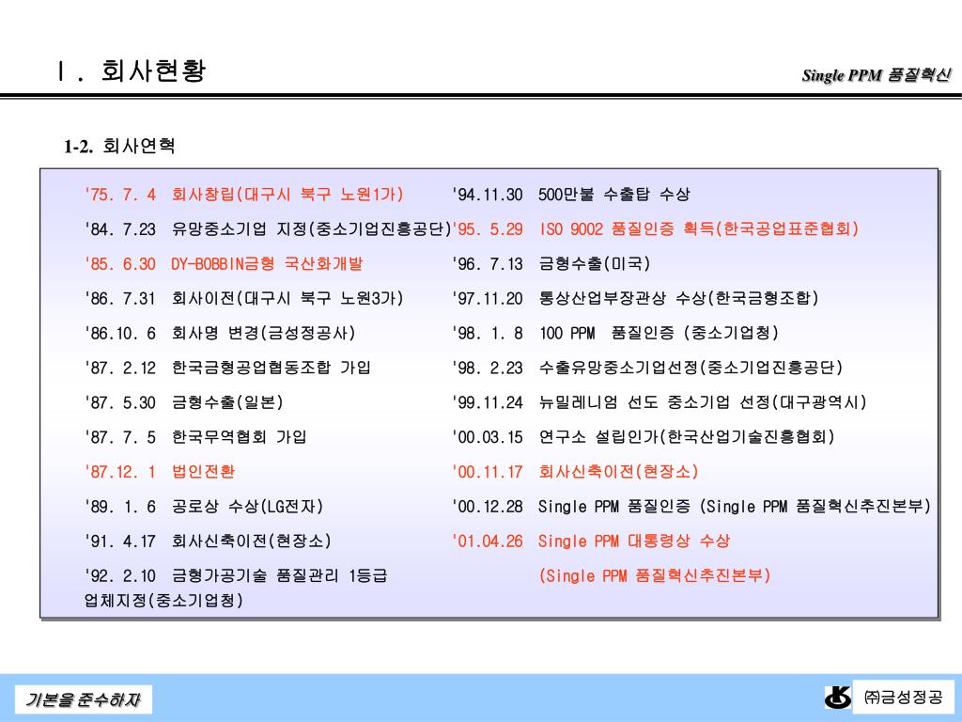Select the '00.03.15 연구소 설립인가 row
The height and width of the screenshot is (722, 962).
643,437
